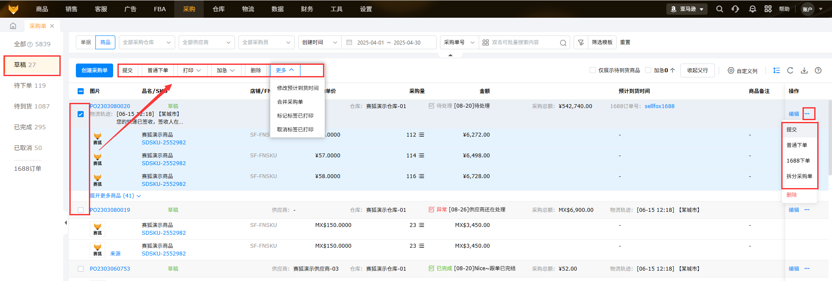Open the 采购 top menu
This screenshot has height=281, width=832.
click(x=189, y=9)
